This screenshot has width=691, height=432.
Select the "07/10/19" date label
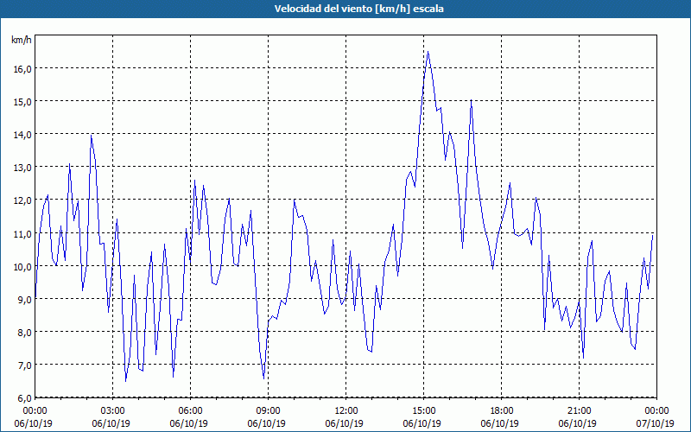point(656,423)
